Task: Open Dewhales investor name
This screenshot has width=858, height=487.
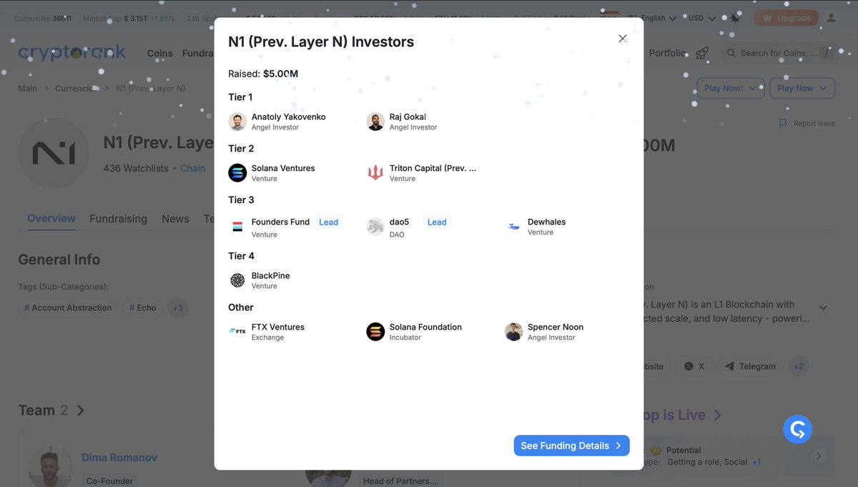Action: click(x=546, y=222)
